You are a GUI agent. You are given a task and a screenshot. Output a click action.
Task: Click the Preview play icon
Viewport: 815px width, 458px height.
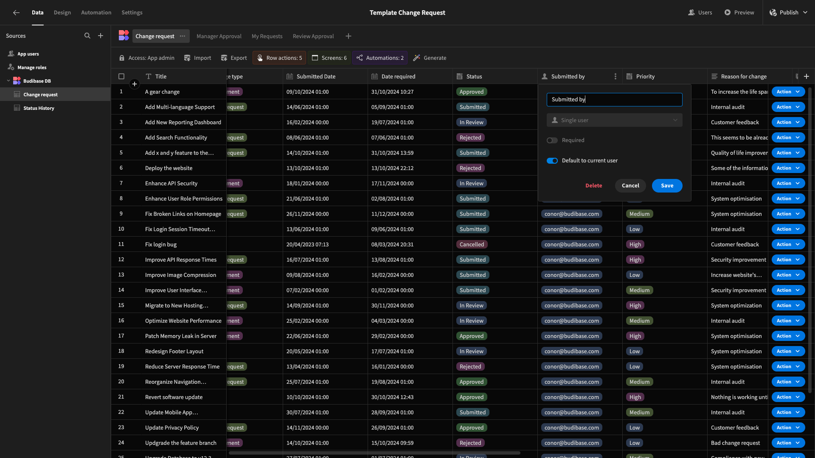coord(728,13)
